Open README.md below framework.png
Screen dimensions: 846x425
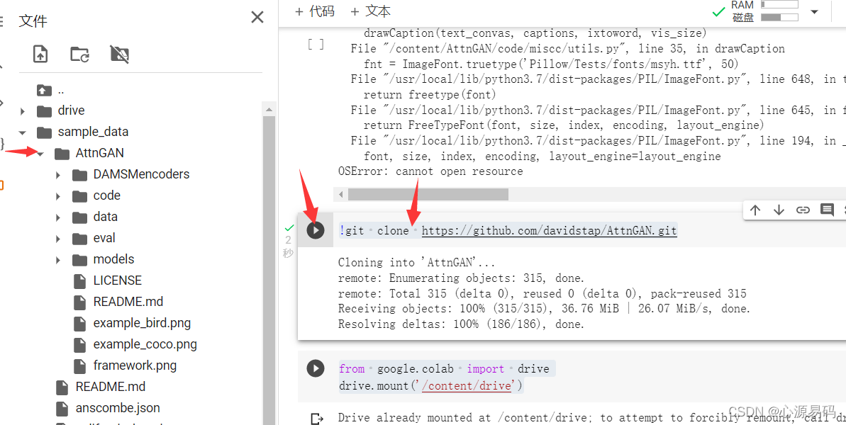[x=110, y=386]
